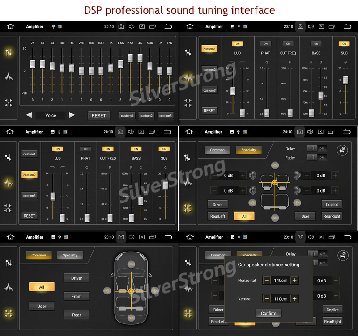Toggle the LUD ON switch on the custom1 screen
The height and width of the screenshot is (336, 358).
238,43
